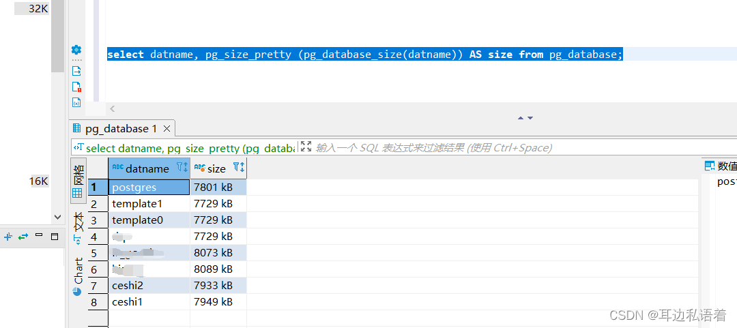The image size is (737, 328).
Task: Click the 7933 kB size cell
Action: click(218, 285)
